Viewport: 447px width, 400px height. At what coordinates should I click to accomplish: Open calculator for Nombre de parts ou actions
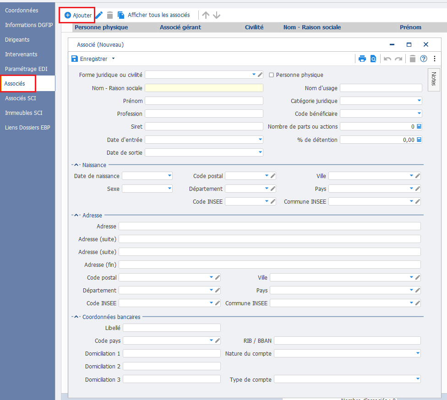point(419,126)
